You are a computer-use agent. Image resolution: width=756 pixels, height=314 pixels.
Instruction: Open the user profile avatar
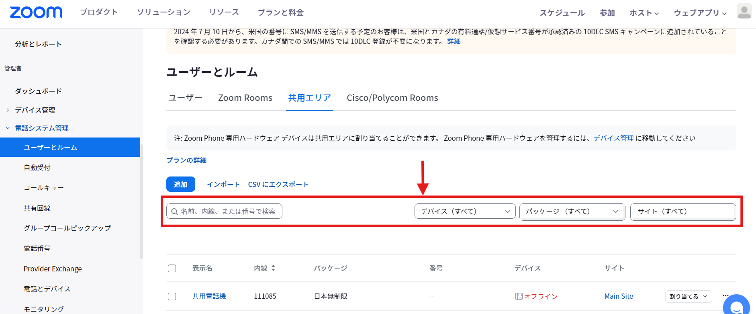coord(744,11)
